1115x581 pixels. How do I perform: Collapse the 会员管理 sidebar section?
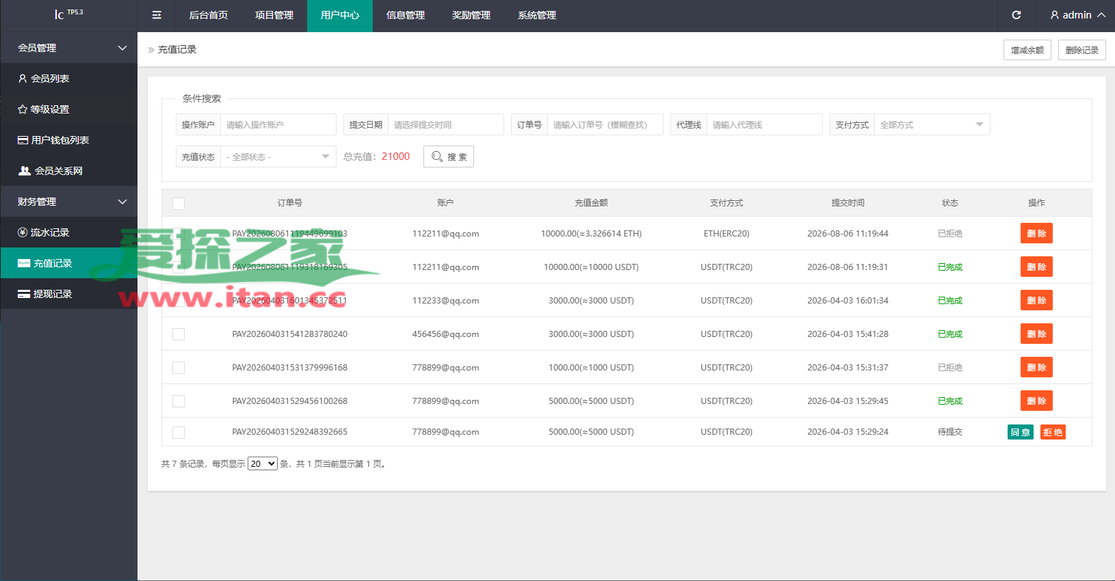pos(68,48)
